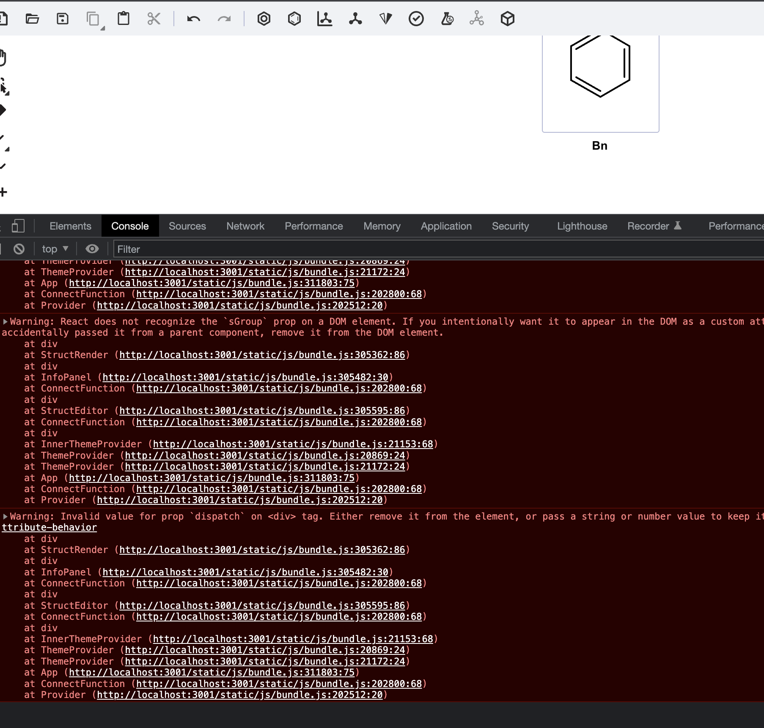Click the StructRender bundle.js link
The width and height of the screenshot is (764, 728).
point(263,355)
